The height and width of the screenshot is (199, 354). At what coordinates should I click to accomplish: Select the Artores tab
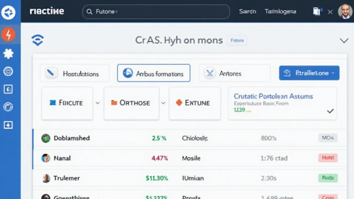234,73
